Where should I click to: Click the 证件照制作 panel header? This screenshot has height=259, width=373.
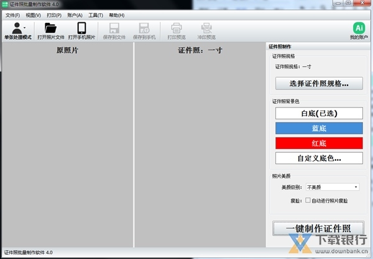pos(318,47)
